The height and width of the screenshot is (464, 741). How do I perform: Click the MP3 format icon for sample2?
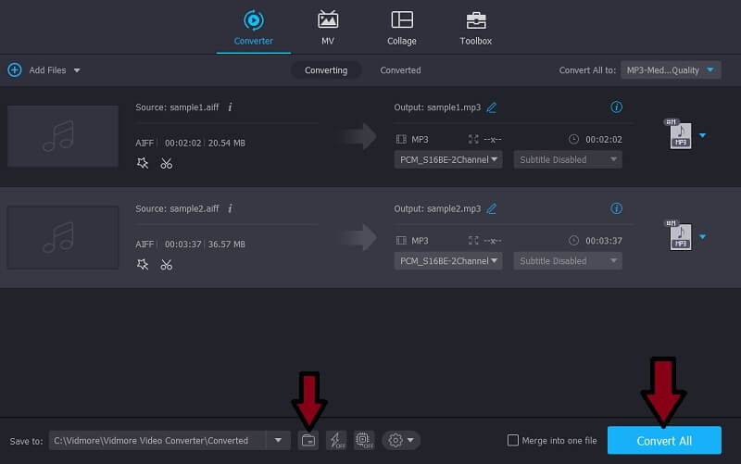681,237
